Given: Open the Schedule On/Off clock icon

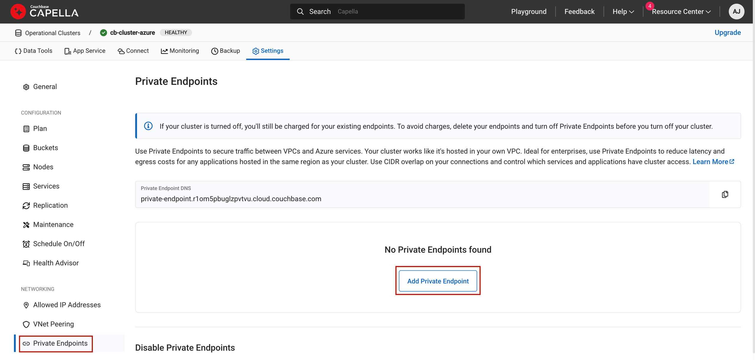Looking at the screenshot, I should (26, 244).
